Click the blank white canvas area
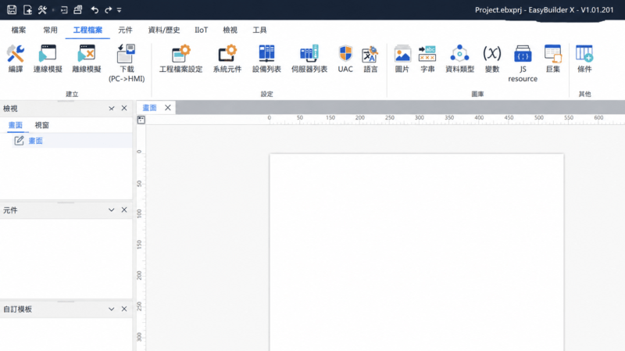The height and width of the screenshot is (351, 625). click(416, 253)
